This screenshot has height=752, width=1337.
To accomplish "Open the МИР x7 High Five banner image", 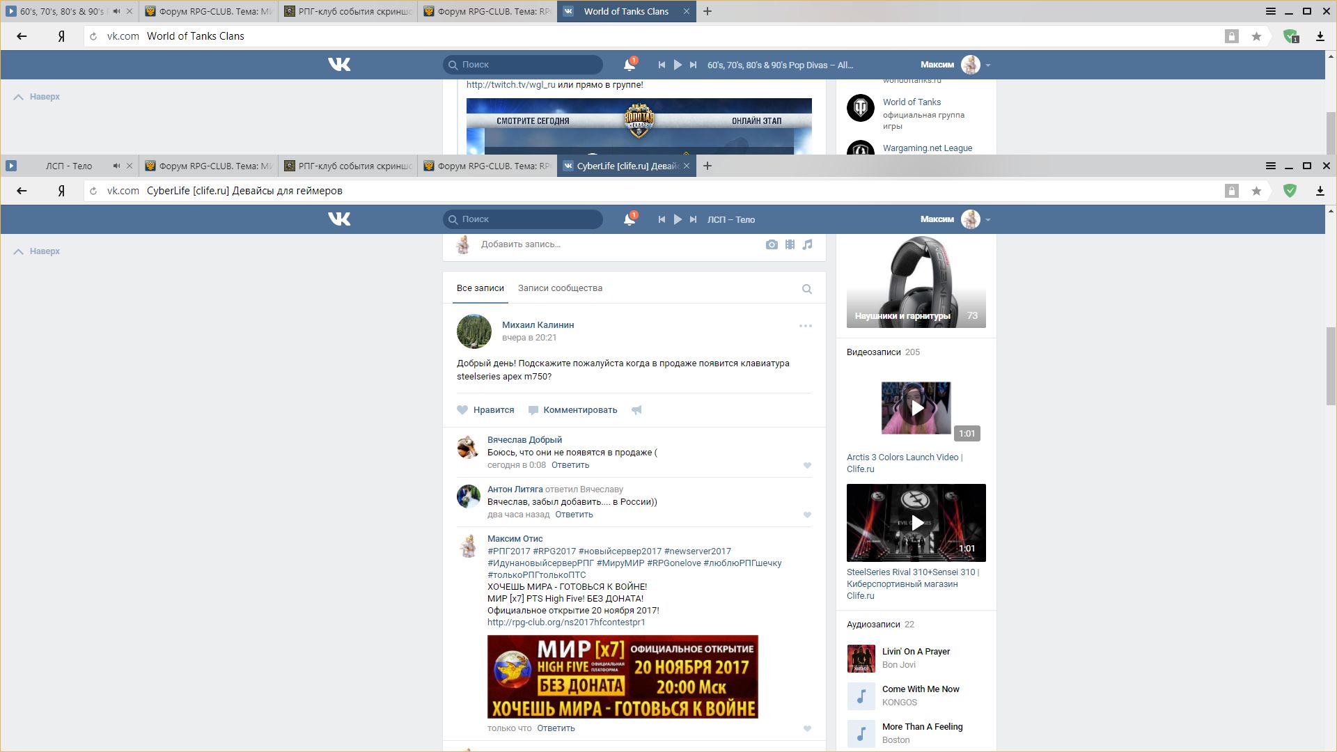I will [623, 677].
